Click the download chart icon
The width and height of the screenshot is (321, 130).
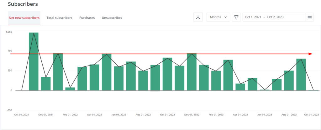[198, 17]
